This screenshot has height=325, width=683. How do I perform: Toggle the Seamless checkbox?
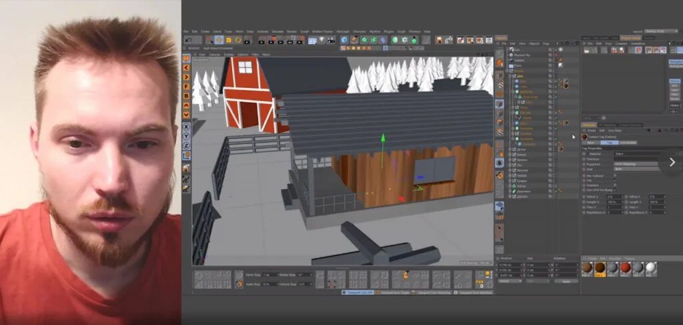tap(615, 185)
